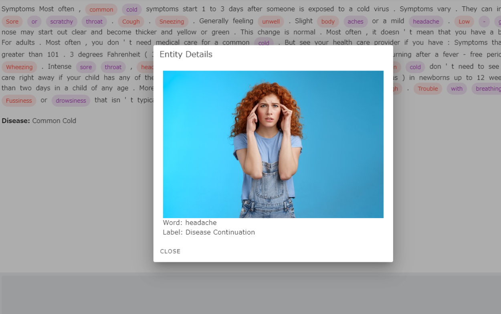
Task: Open the 'throat' chip following 'scratchy'
Action: (x=94, y=22)
